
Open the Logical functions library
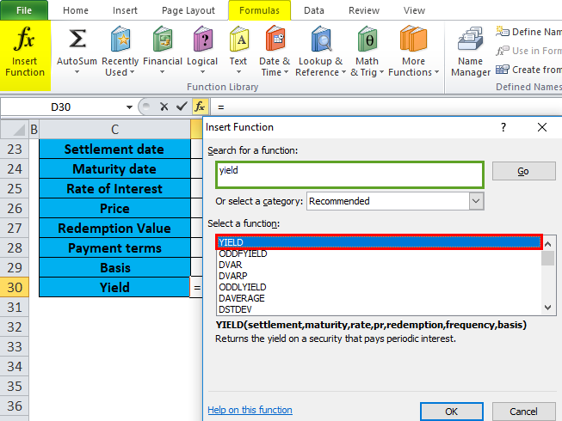click(202, 51)
